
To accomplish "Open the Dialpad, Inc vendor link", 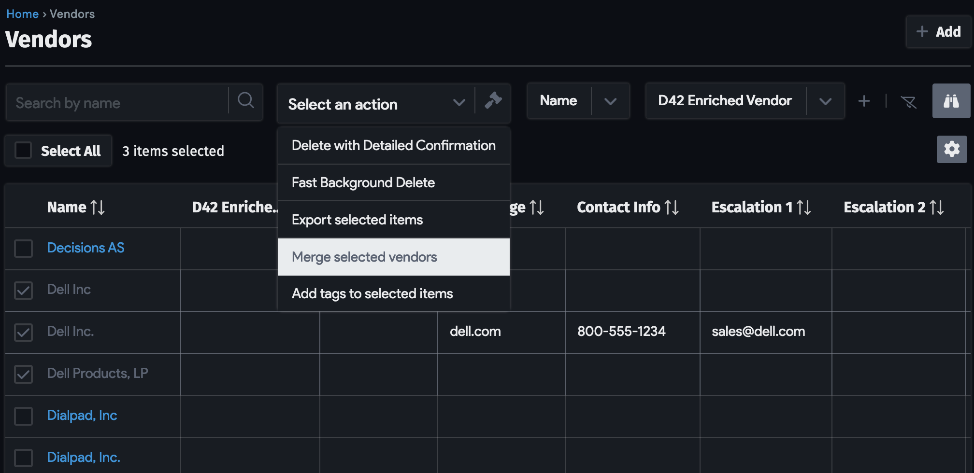I will 82,415.
